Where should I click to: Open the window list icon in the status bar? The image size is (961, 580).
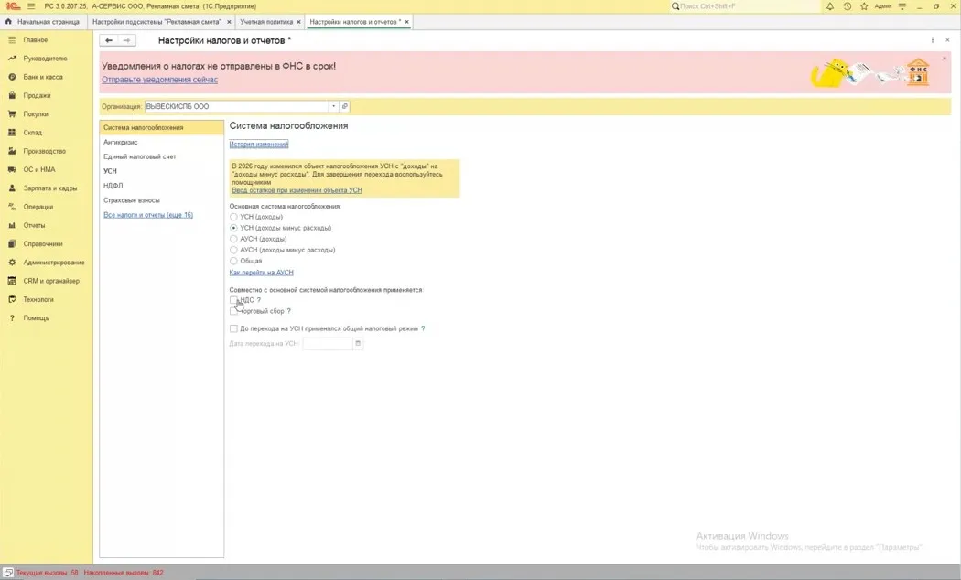coord(8,573)
